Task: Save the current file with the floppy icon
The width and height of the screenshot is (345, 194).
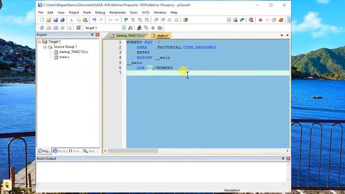Action: [x=56, y=20]
